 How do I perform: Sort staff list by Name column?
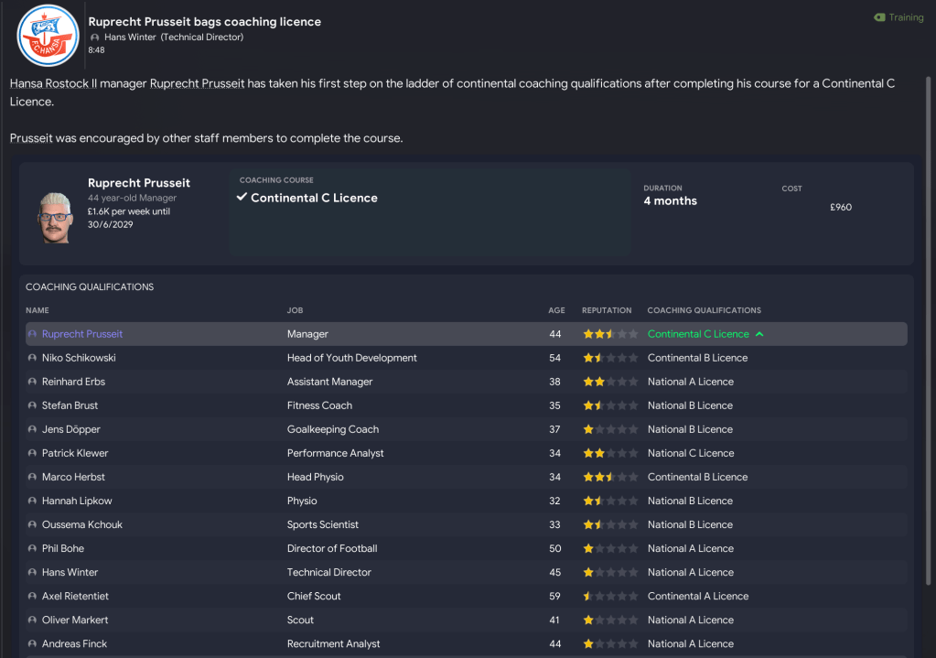pyautogui.click(x=38, y=310)
